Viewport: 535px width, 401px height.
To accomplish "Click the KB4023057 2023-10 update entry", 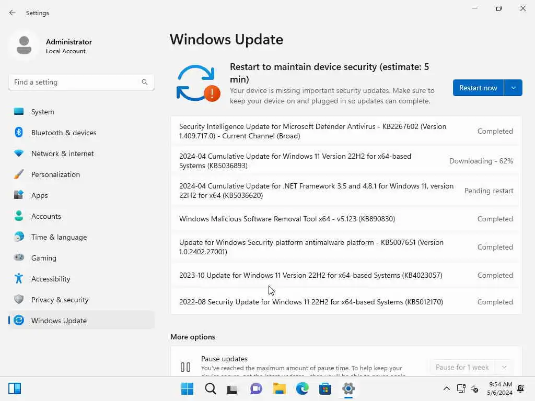I will point(346,275).
